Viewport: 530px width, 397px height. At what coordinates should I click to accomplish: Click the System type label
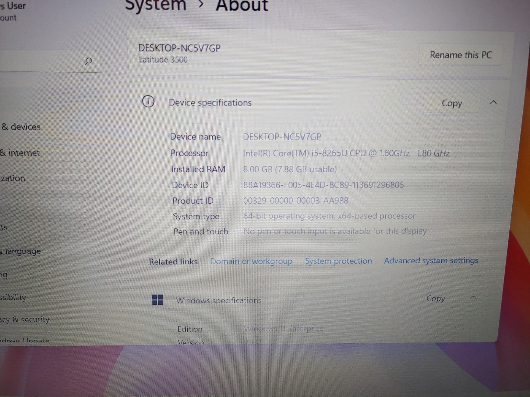tap(196, 217)
